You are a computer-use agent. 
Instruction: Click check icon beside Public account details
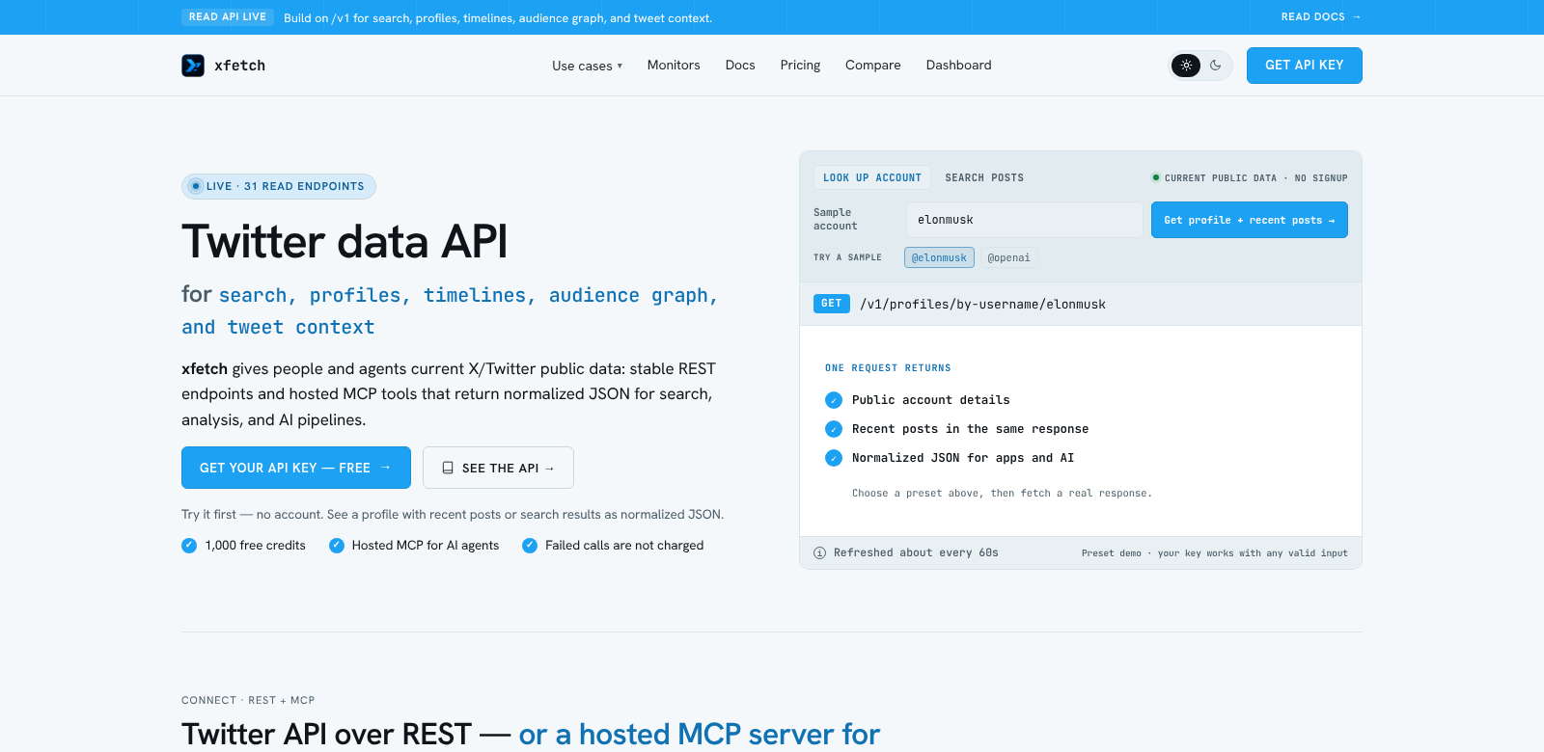coord(834,400)
